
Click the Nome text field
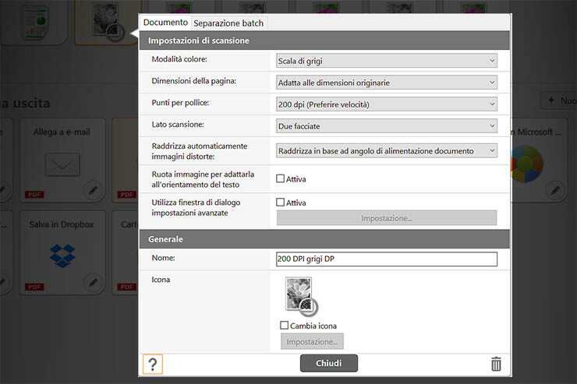click(x=387, y=259)
